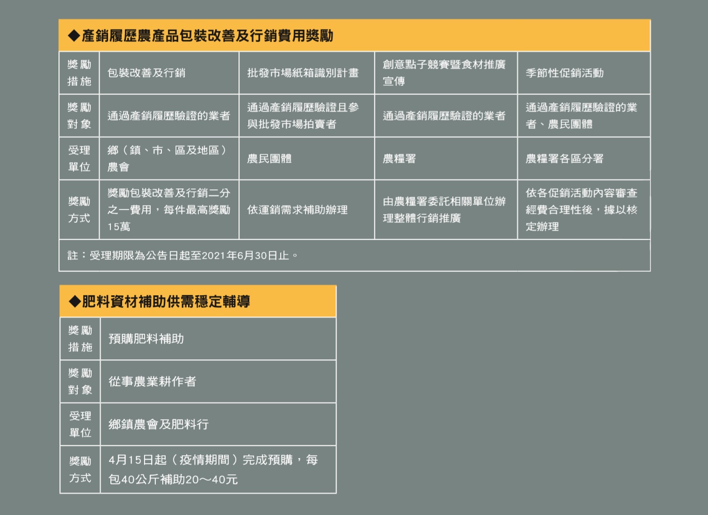Viewport: 708px width, 515px height.
Task: Select the 由農糧署委託相關單位辦理整體行銷推廣 cell
Action: point(444,210)
